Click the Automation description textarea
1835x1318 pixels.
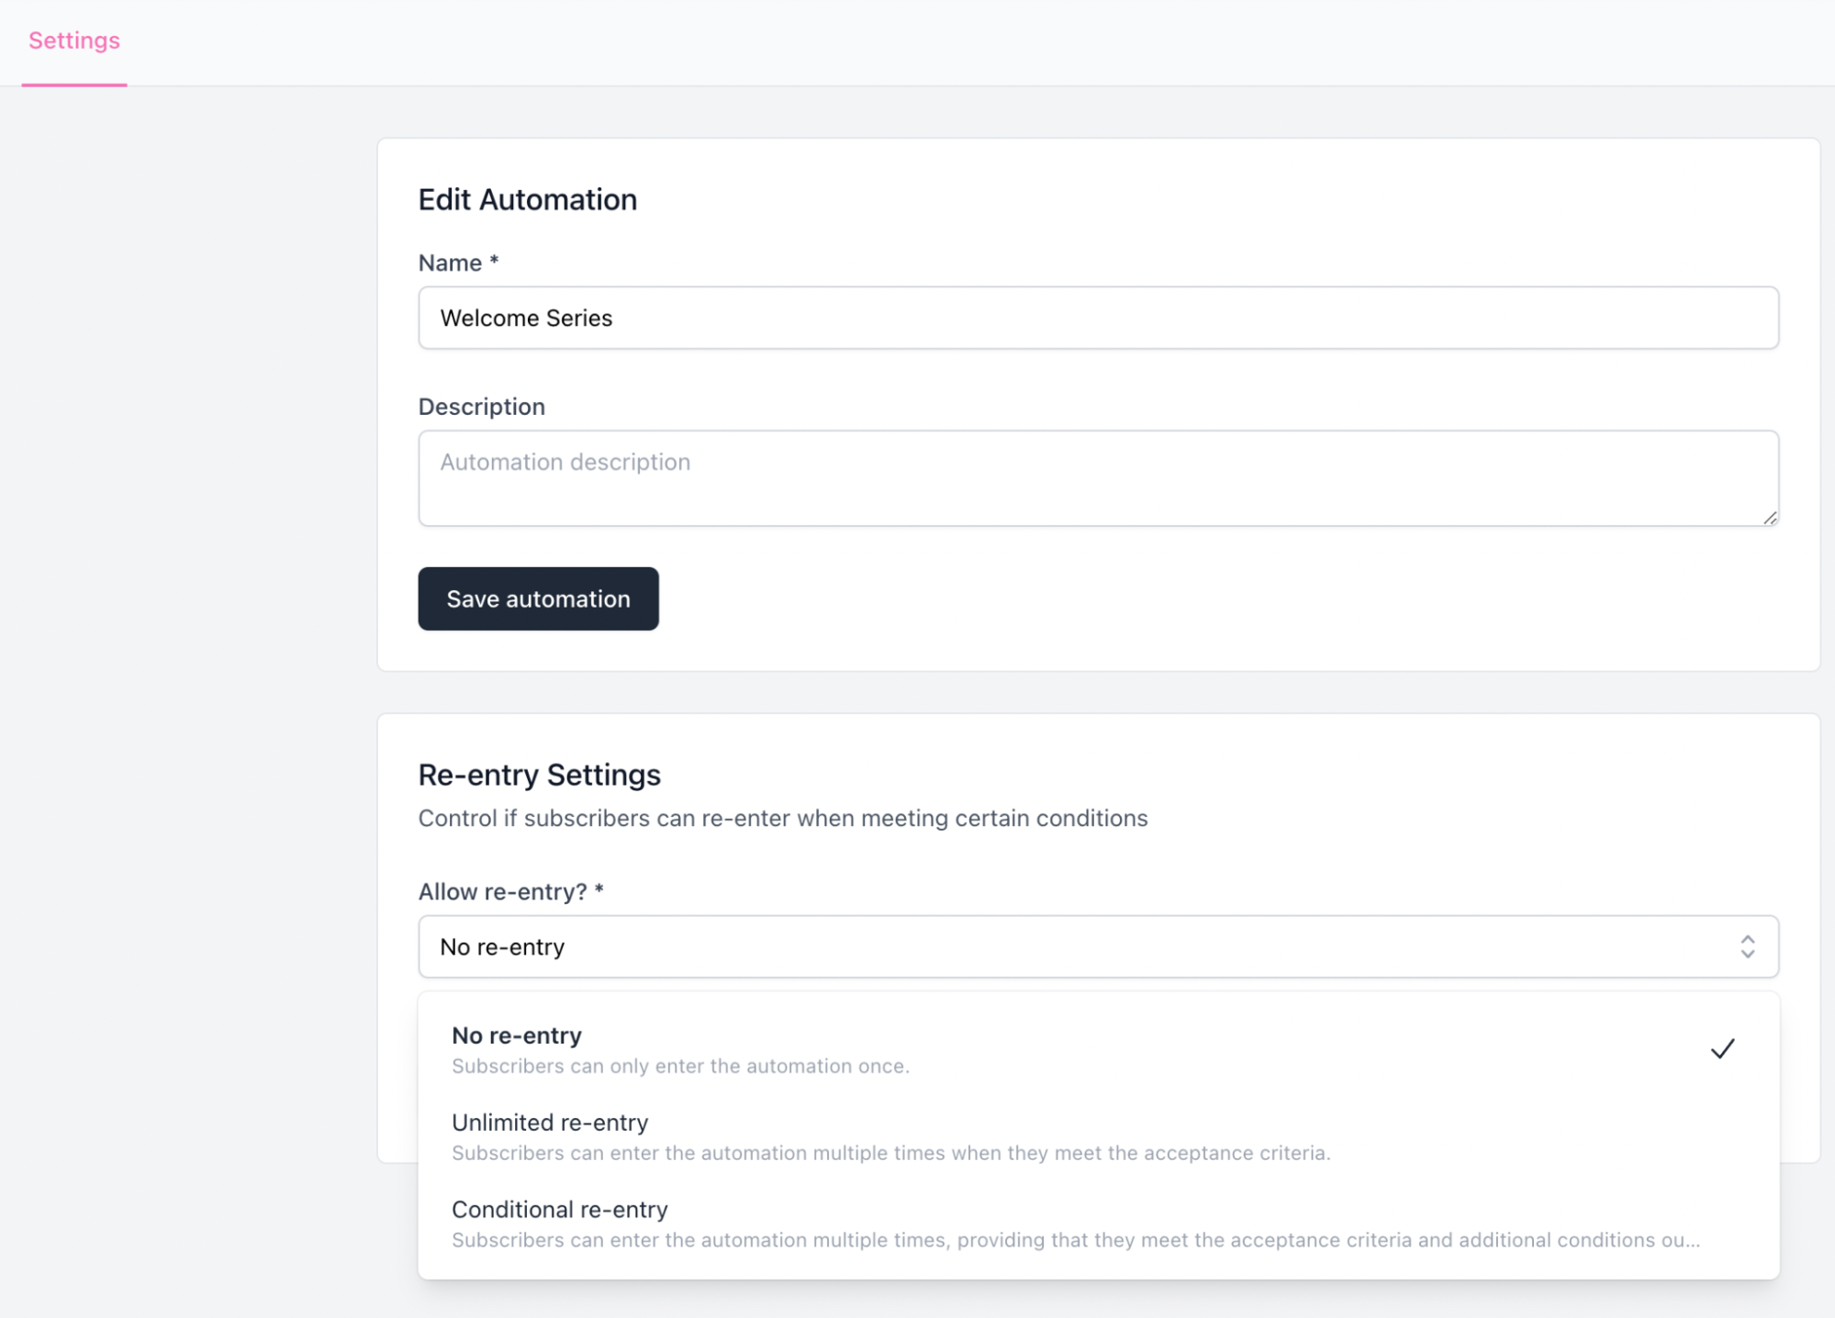tap(1098, 478)
